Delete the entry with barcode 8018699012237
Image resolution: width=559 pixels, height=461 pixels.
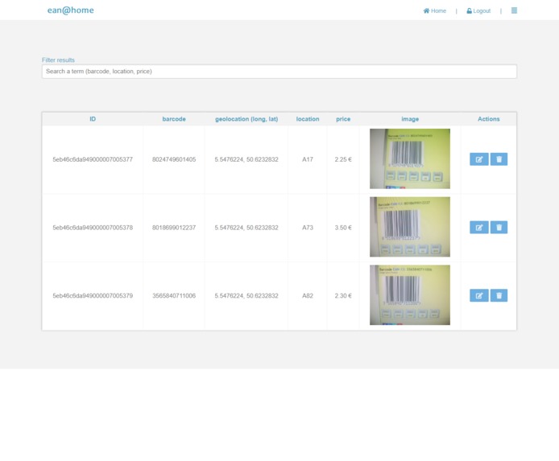[x=499, y=227]
